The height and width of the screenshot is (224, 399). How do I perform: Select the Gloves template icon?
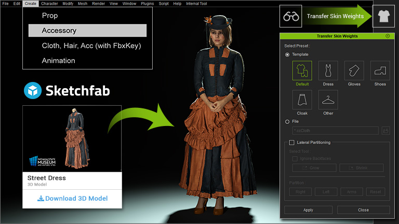click(354, 70)
